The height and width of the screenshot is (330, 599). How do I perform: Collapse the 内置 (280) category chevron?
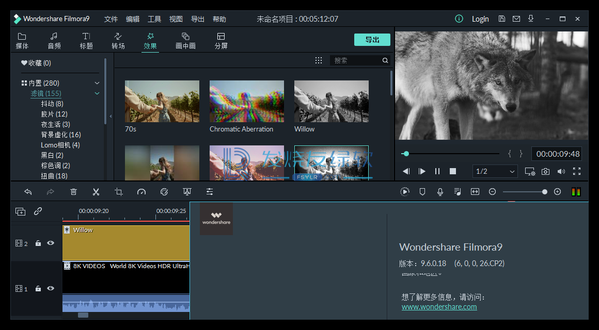click(97, 83)
